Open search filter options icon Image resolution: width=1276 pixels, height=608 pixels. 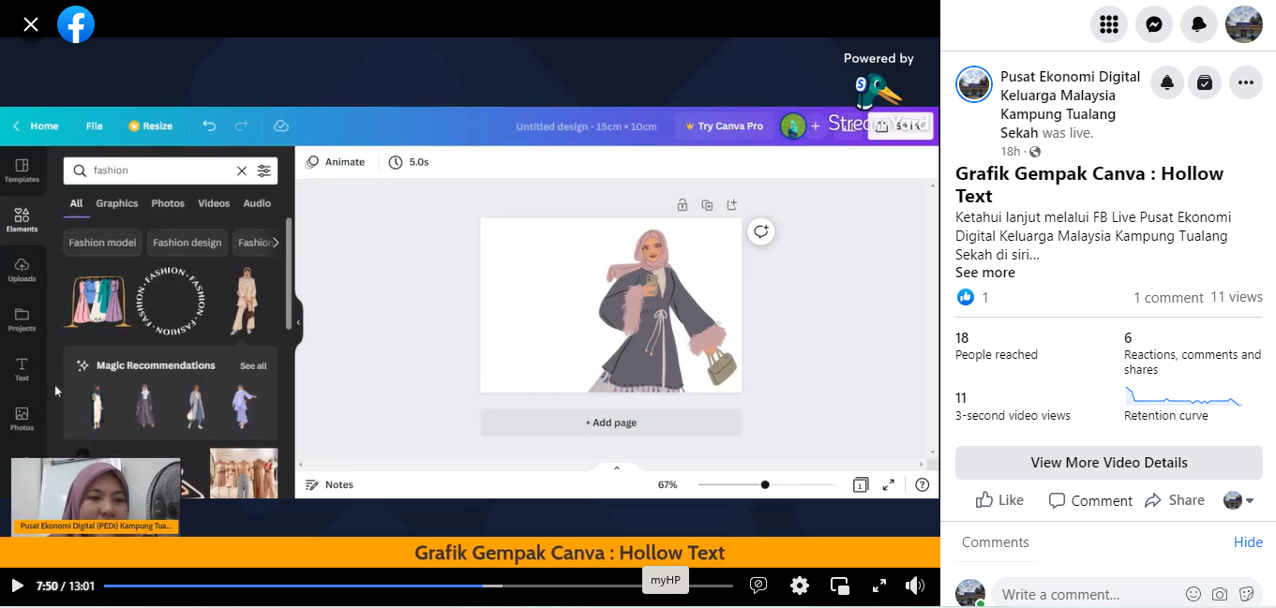tap(264, 171)
